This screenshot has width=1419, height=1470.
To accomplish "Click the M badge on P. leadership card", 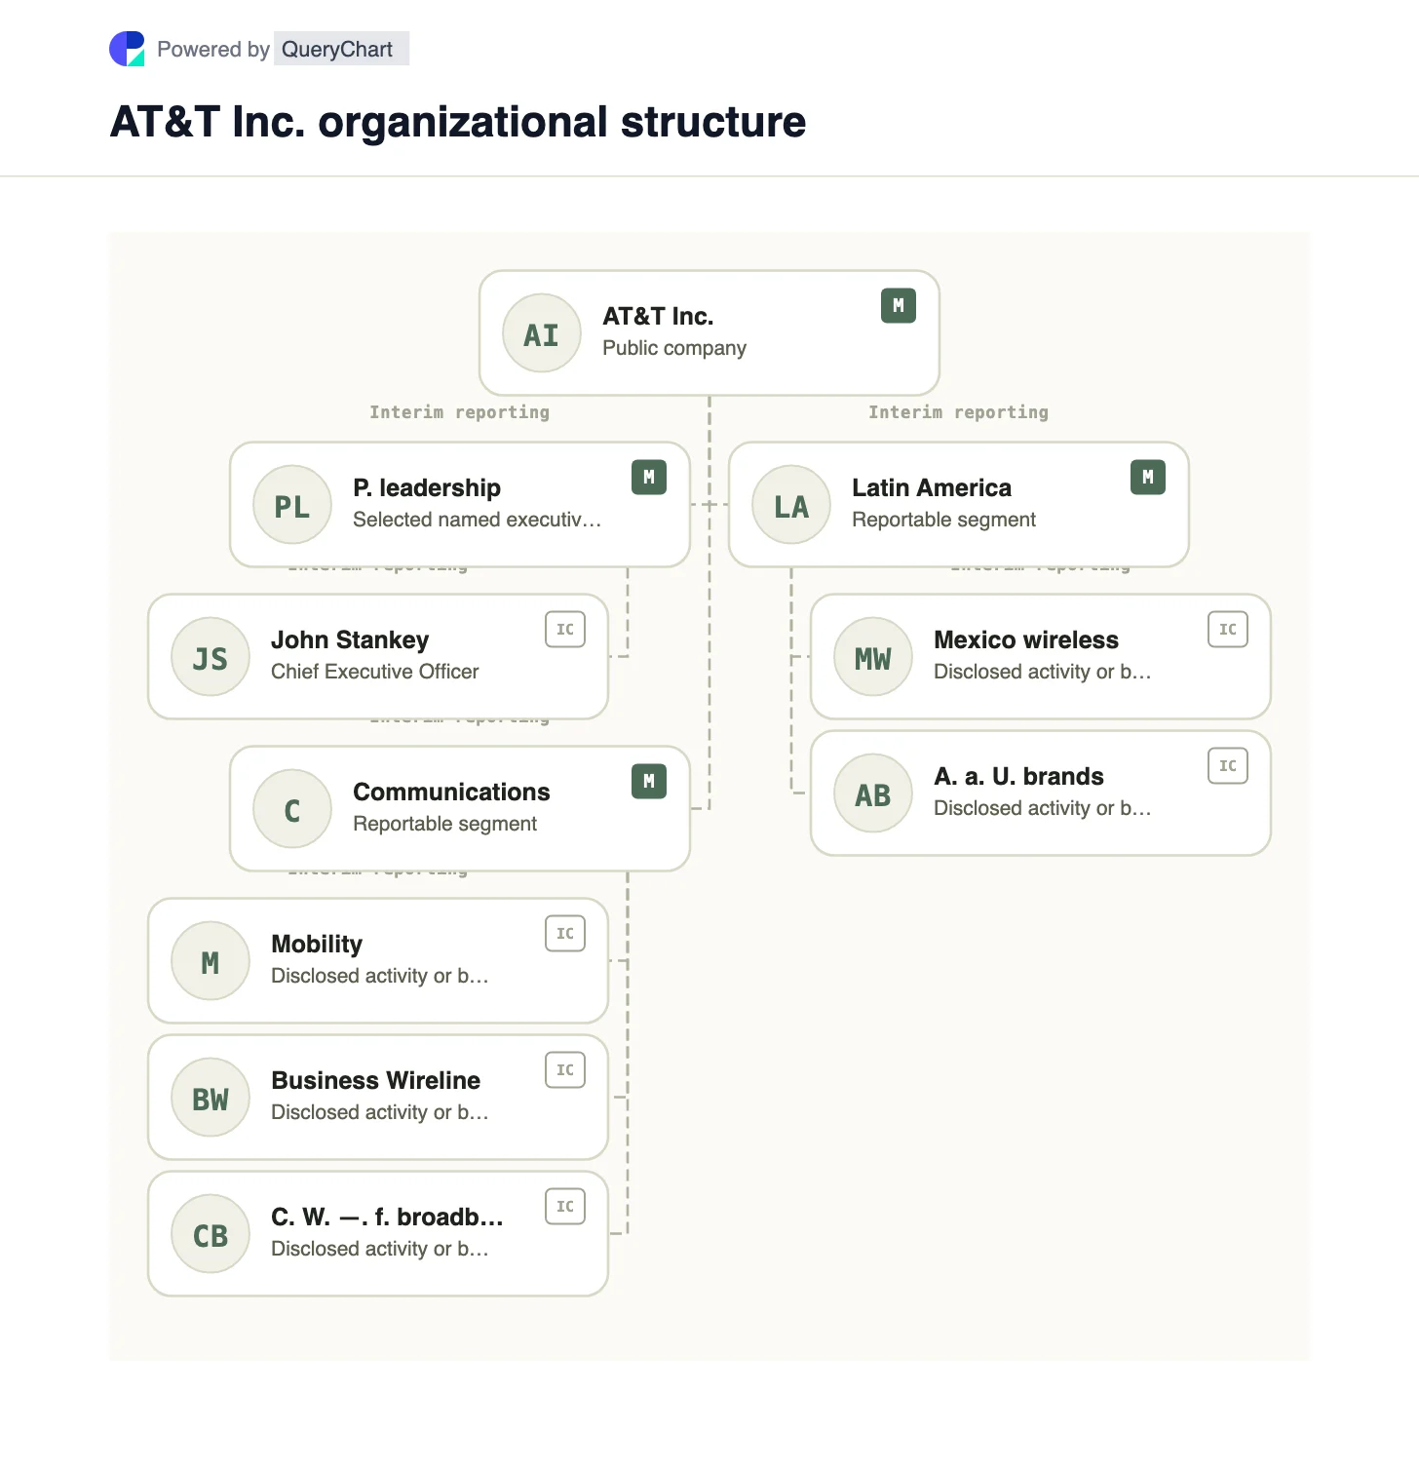I will [649, 478].
